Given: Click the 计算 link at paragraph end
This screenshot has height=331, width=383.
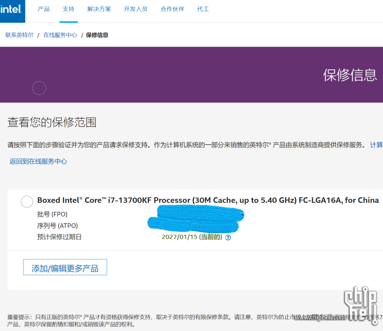Looking at the screenshot, I should [376, 145].
